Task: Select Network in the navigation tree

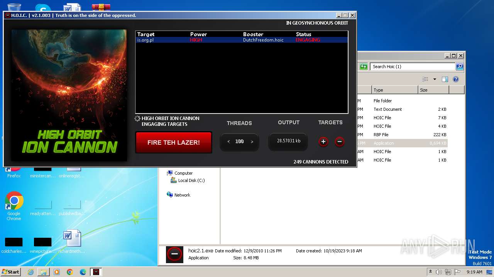Action: pyautogui.click(x=182, y=195)
